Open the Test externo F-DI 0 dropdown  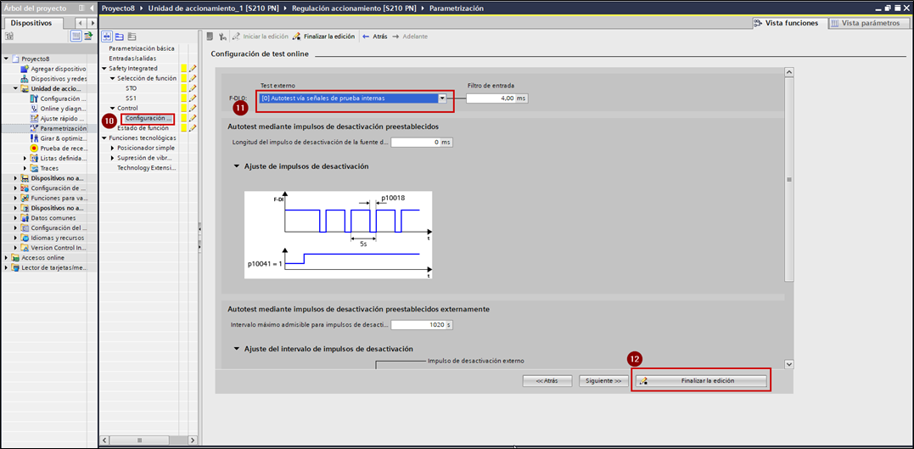[441, 98]
